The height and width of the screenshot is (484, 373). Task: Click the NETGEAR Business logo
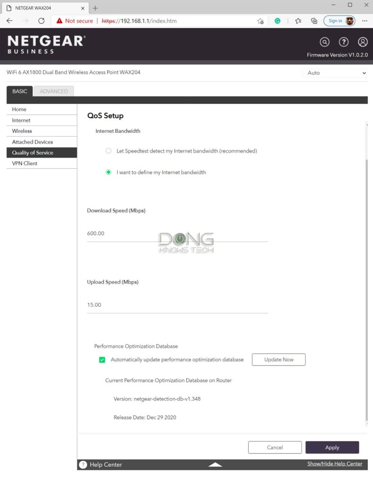coord(46,44)
